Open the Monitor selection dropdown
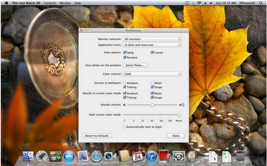The image size is (267, 166). point(152,39)
